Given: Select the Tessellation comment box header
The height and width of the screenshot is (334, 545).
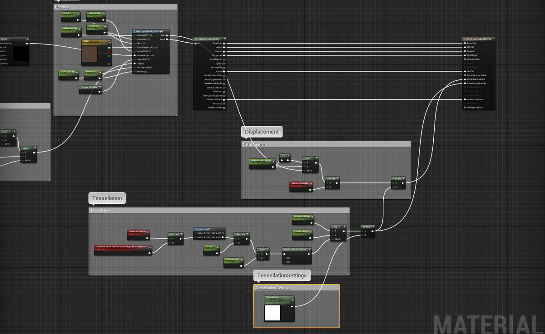Looking at the screenshot, I should [x=219, y=211].
